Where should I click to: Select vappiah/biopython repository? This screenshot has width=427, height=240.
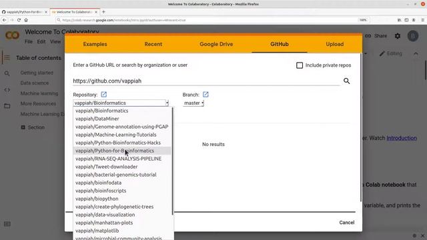(x=122, y=199)
